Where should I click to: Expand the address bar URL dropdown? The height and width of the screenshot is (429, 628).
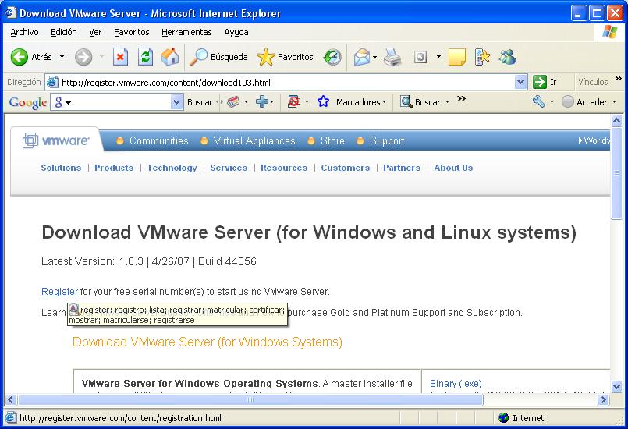point(521,82)
